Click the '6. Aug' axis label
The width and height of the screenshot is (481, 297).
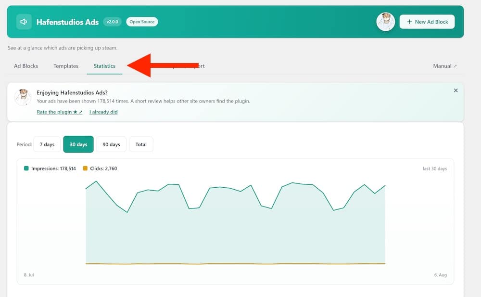[x=441, y=275]
